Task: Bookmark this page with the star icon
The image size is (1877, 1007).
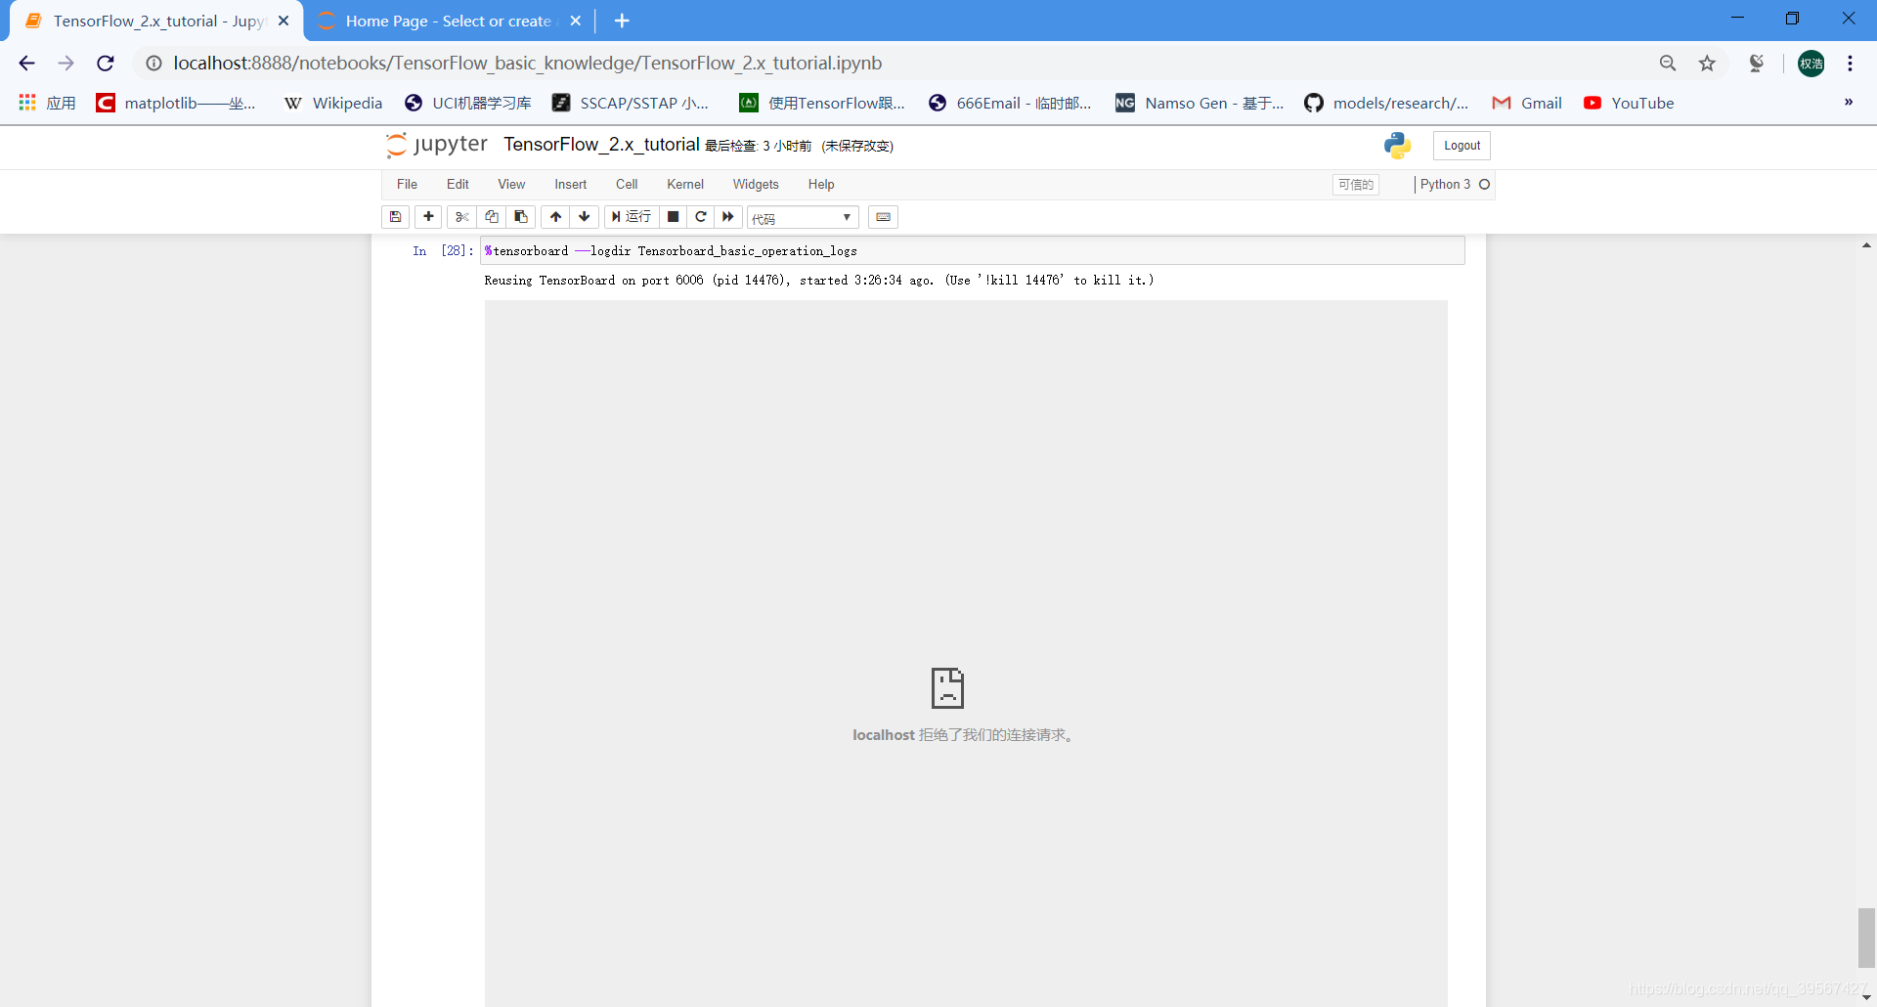Action: click(1707, 64)
